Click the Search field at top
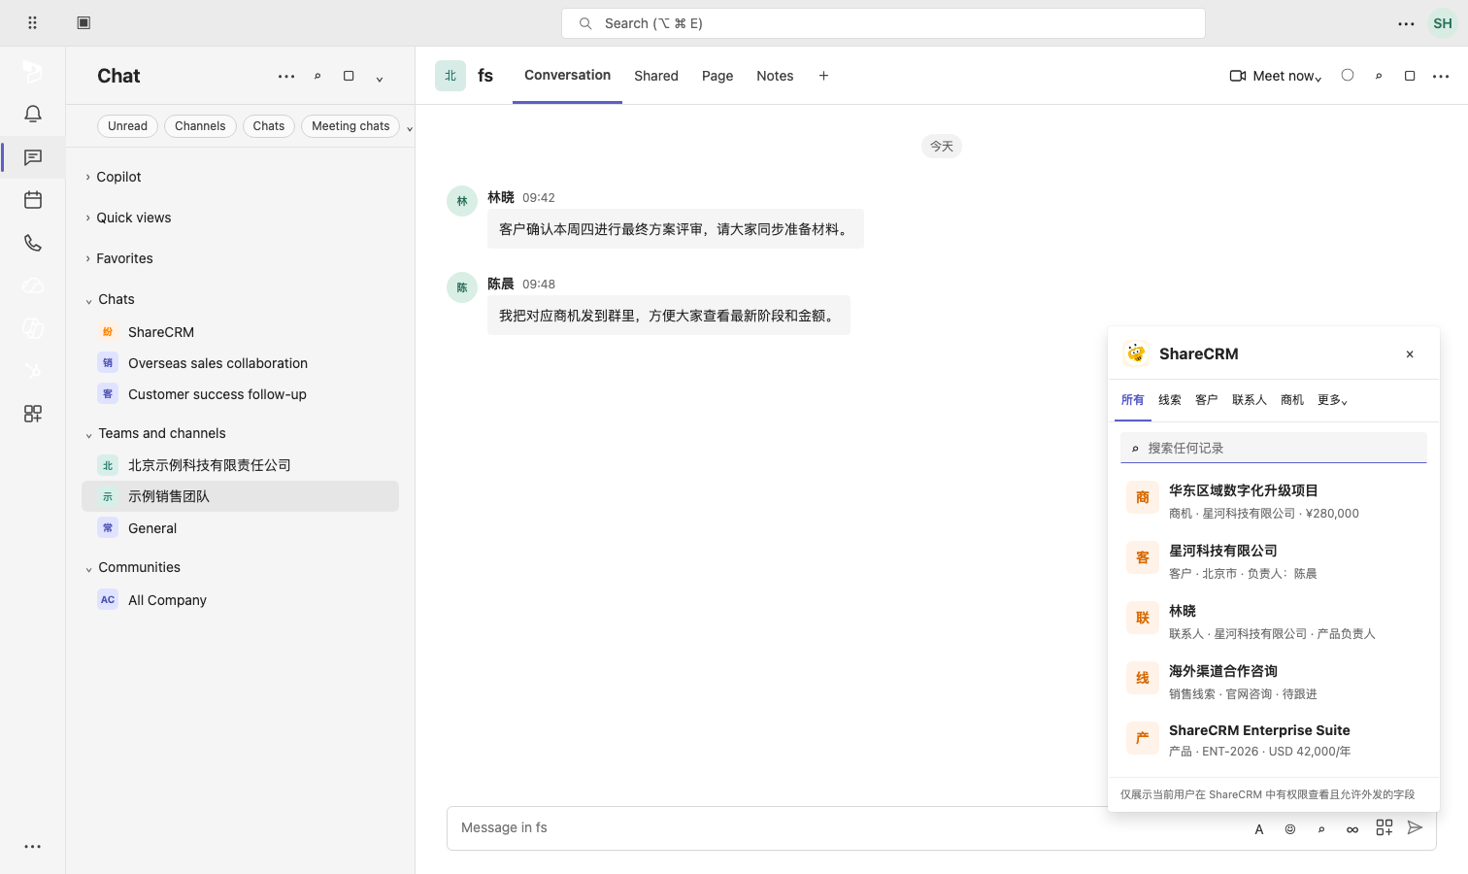The width and height of the screenshot is (1468, 874). point(884,23)
